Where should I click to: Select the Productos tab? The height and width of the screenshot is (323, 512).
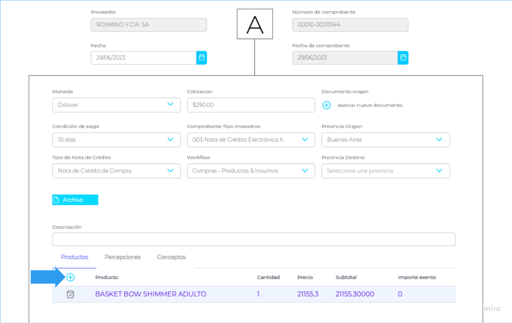[x=74, y=257]
